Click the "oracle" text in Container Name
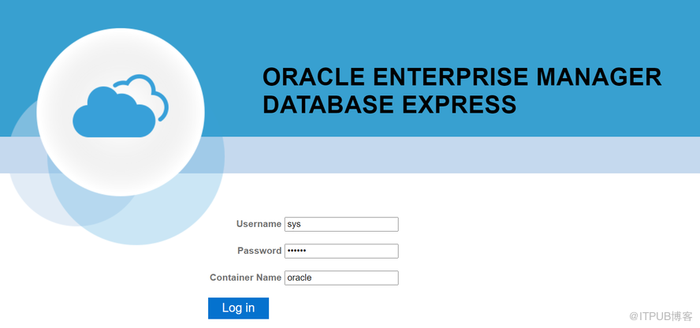The image size is (700, 328). tap(300, 278)
